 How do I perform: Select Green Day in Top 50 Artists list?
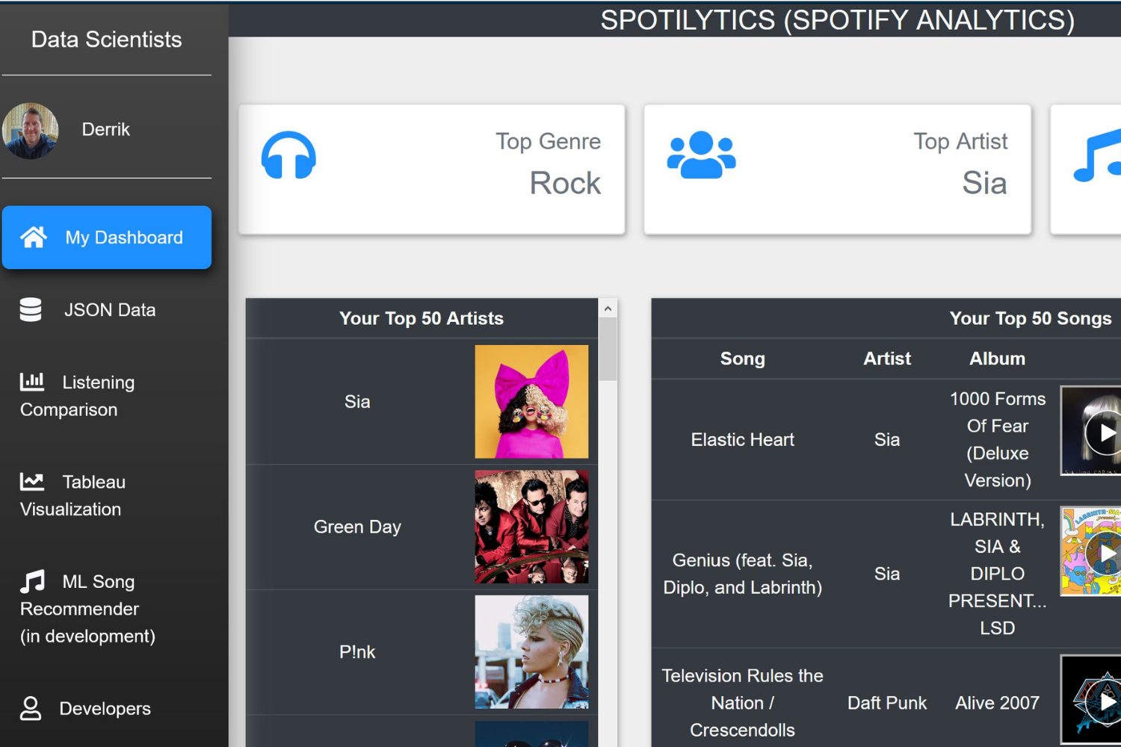coord(357,527)
